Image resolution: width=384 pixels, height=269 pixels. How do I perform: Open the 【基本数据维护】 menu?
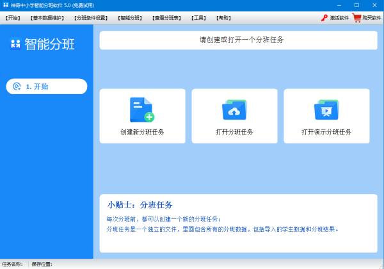point(47,18)
